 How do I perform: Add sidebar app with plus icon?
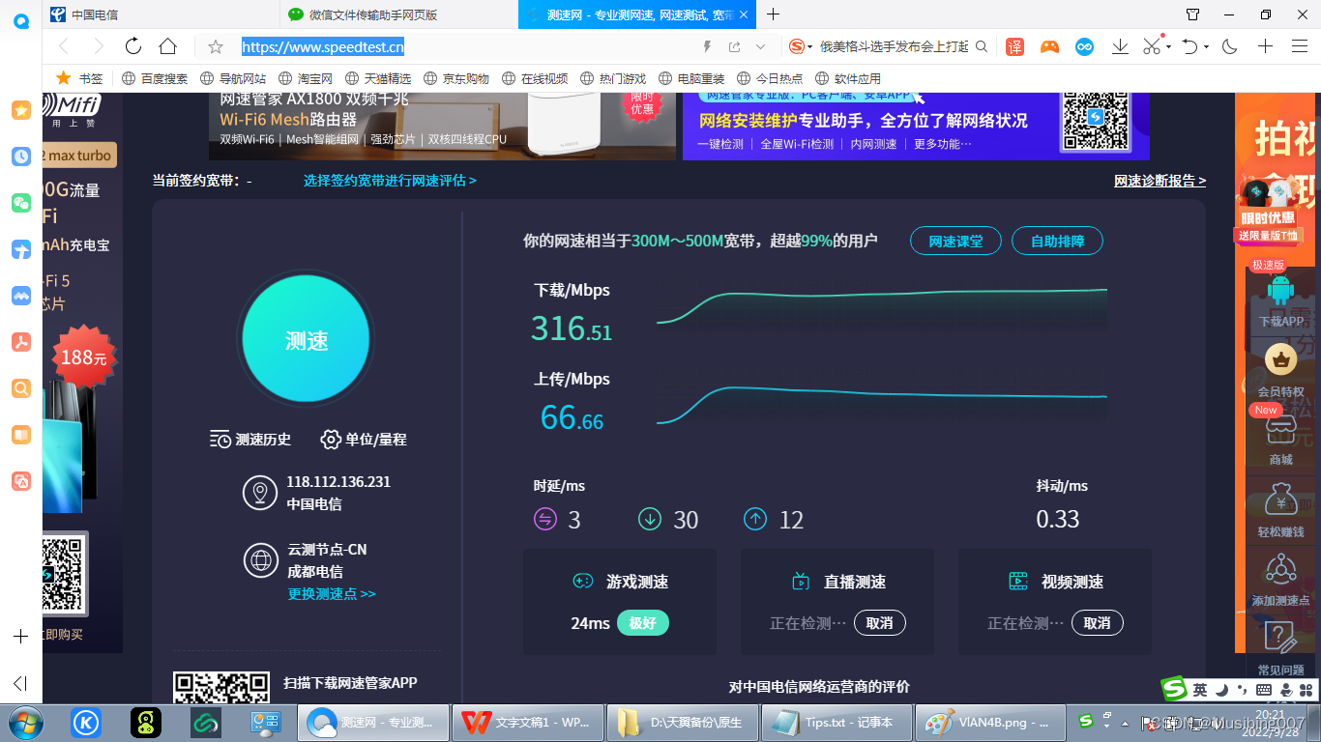pyautogui.click(x=20, y=637)
